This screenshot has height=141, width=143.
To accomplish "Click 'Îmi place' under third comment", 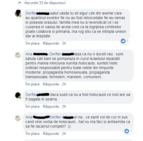I will [32, 106].
